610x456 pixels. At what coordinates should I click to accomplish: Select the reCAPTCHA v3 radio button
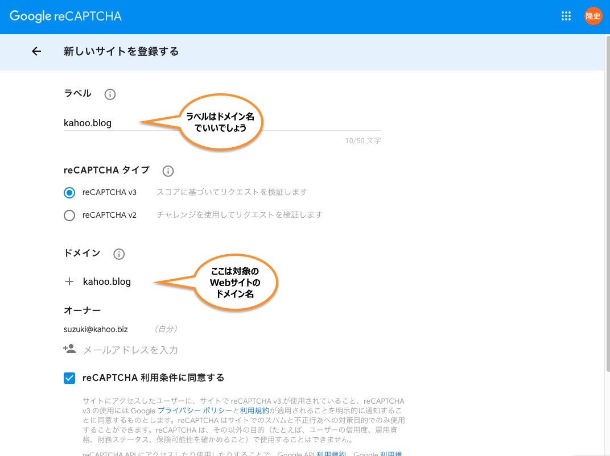point(69,193)
